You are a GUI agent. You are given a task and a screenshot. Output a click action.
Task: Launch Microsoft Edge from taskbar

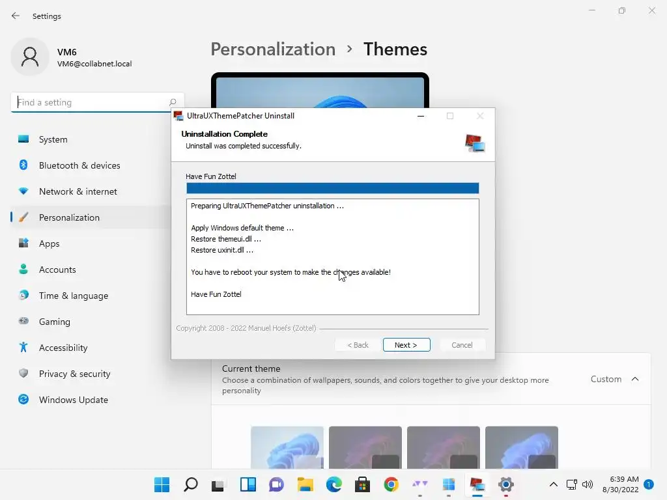click(x=334, y=484)
